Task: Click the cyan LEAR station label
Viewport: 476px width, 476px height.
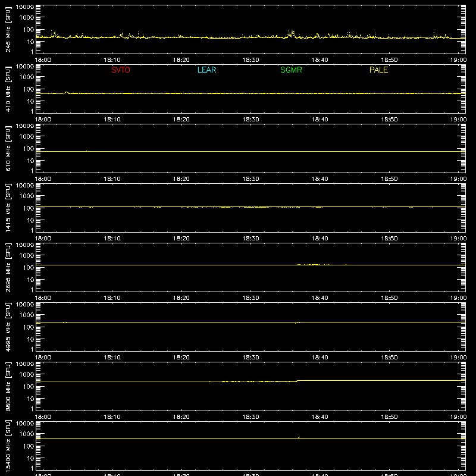Action: pos(206,70)
